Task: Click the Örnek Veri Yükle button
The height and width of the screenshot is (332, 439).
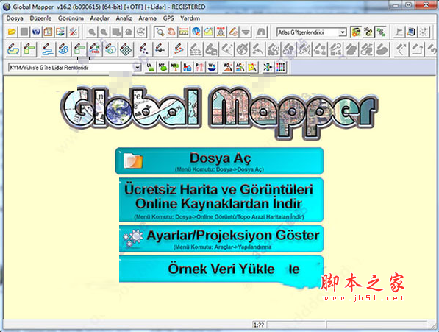Action: point(221,269)
